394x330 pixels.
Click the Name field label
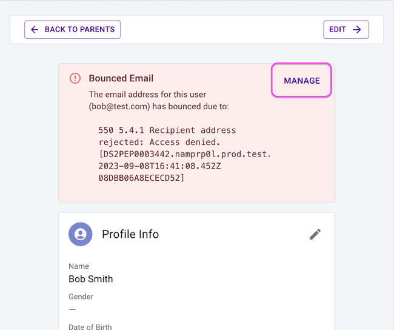click(79, 266)
